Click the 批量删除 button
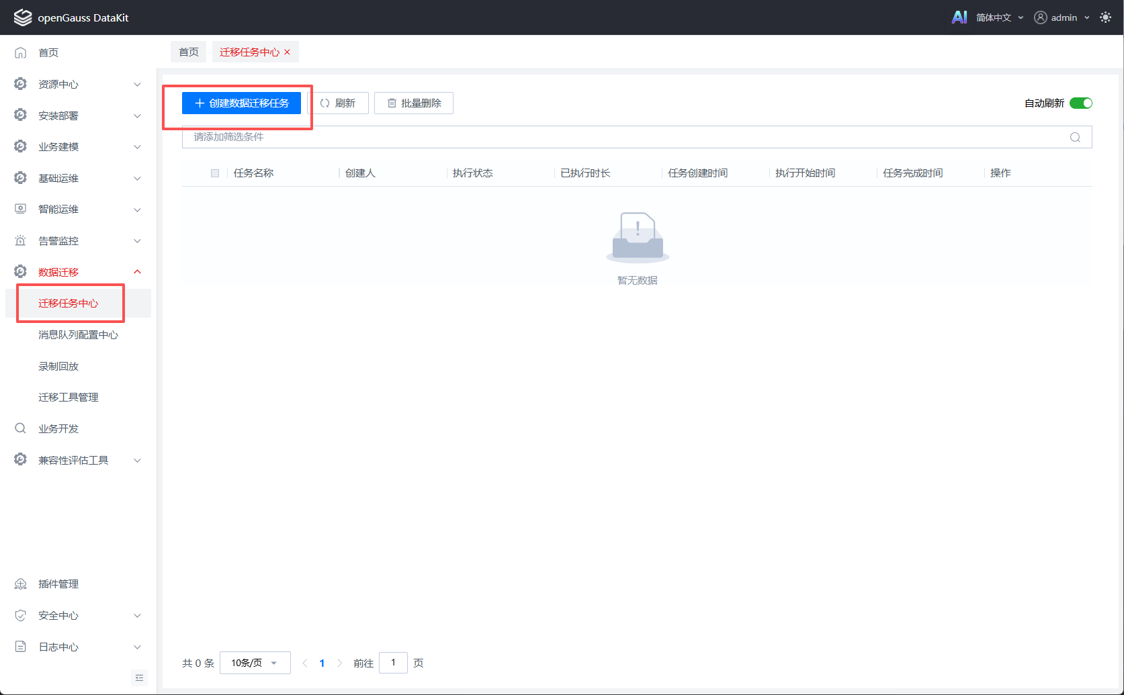Viewport: 1124px width, 695px height. click(x=414, y=103)
